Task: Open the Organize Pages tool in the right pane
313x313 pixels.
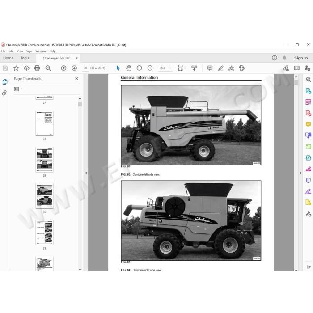Action: 308,102
